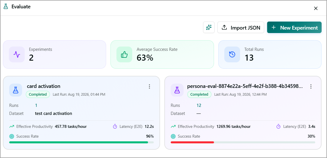Click the 3.4s latency value
The width and height of the screenshot is (327, 158).
[x=312, y=126]
